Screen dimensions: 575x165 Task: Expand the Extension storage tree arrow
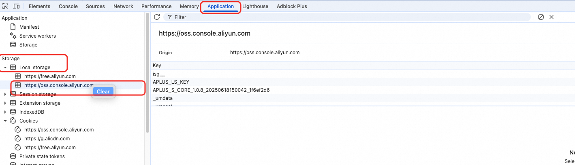pos(5,103)
